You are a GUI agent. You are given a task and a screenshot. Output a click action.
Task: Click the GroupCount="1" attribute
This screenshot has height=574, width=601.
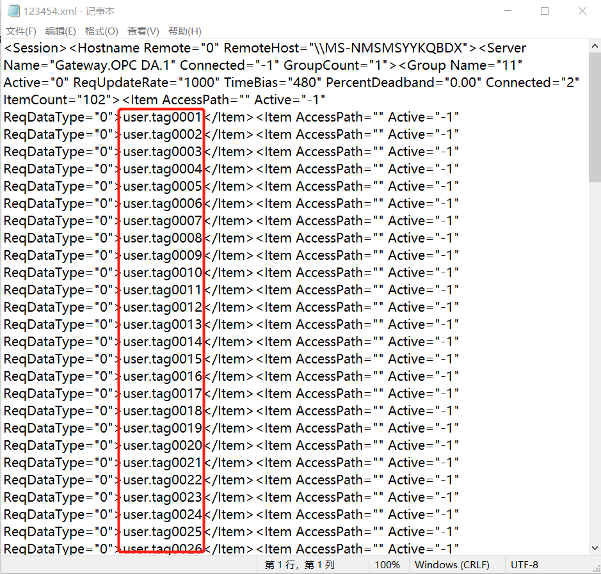click(x=336, y=65)
